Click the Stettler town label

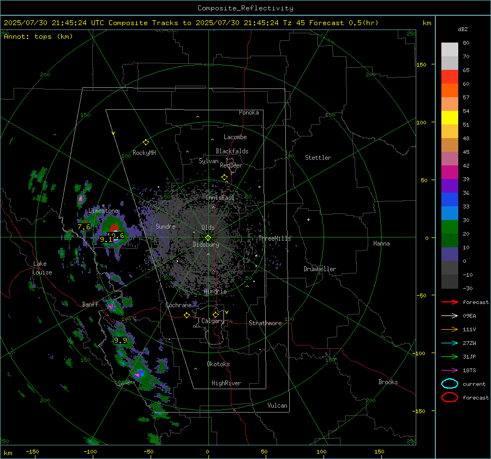[318, 158]
